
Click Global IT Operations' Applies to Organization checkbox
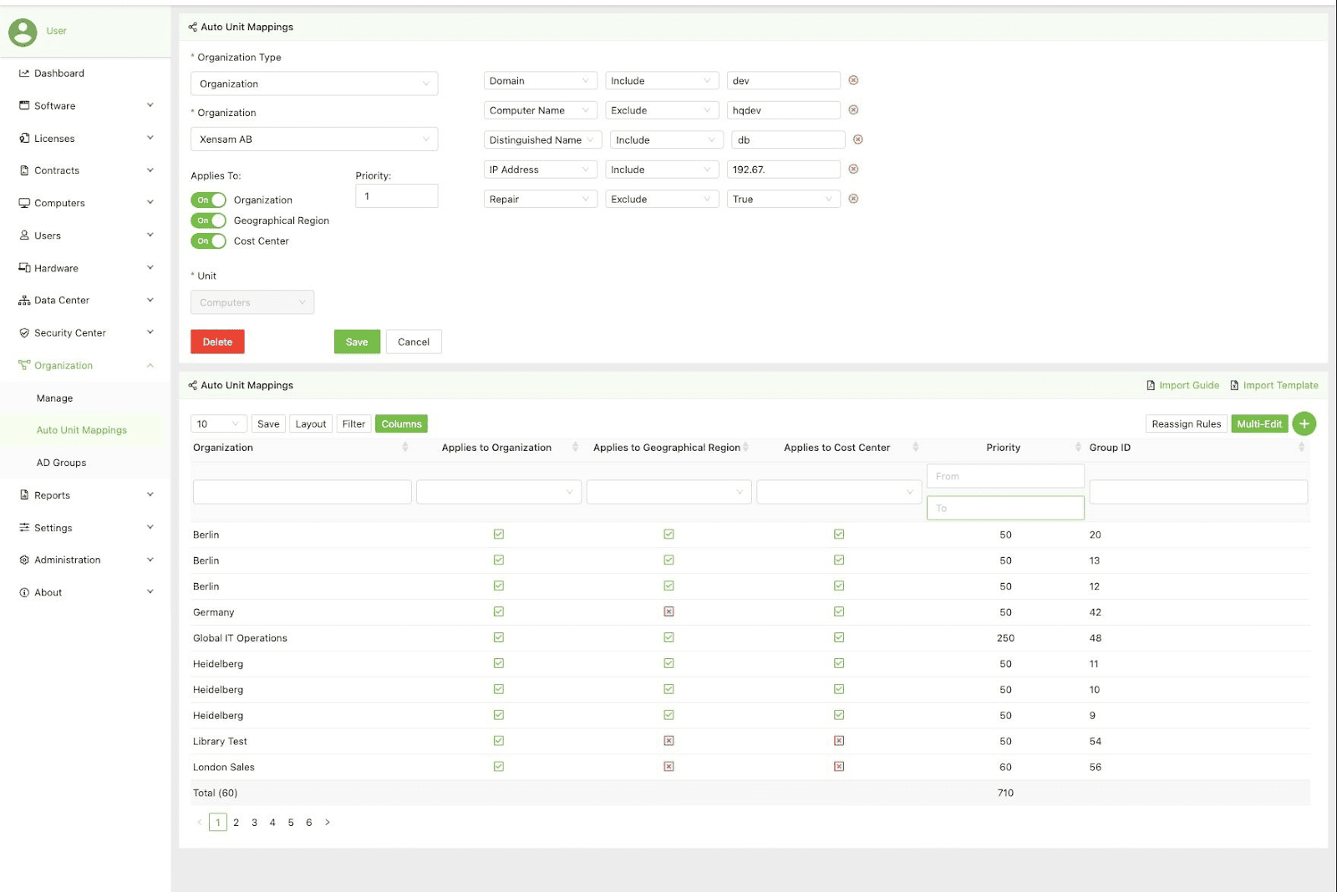(499, 637)
